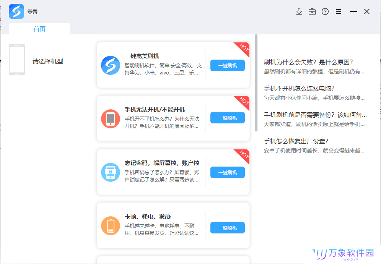Open the toolbox briefcase icon
Screen dimensions: 381x264
click(312, 11)
